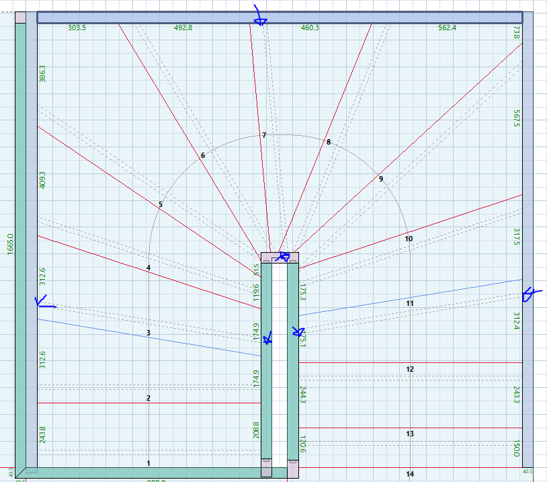The height and width of the screenshot is (482, 547).
Task: Select the 409.3 dimension label
Action: tap(42, 180)
